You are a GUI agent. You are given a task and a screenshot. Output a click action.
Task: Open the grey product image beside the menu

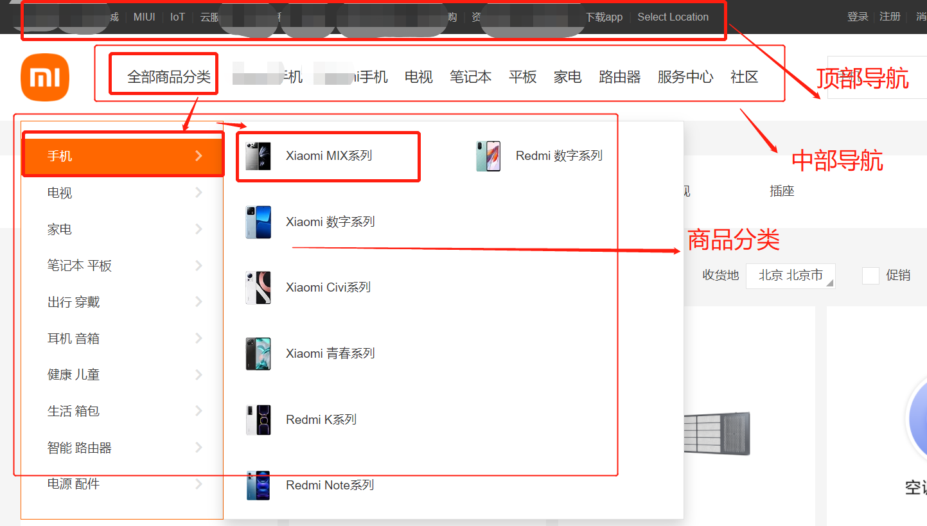click(717, 434)
